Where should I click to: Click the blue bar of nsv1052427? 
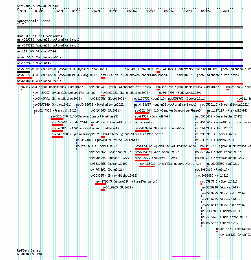point(130,66)
